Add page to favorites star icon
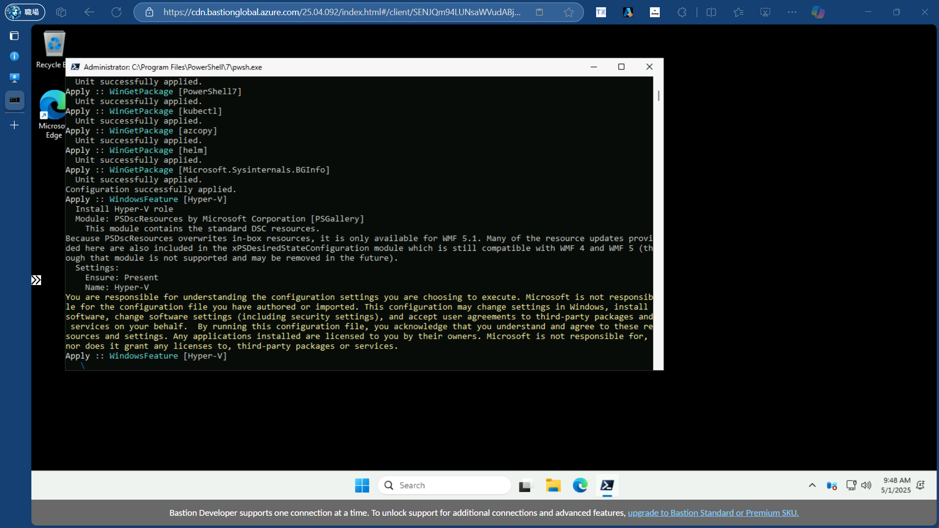This screenshot has width=939, height=528. (568, 12)
